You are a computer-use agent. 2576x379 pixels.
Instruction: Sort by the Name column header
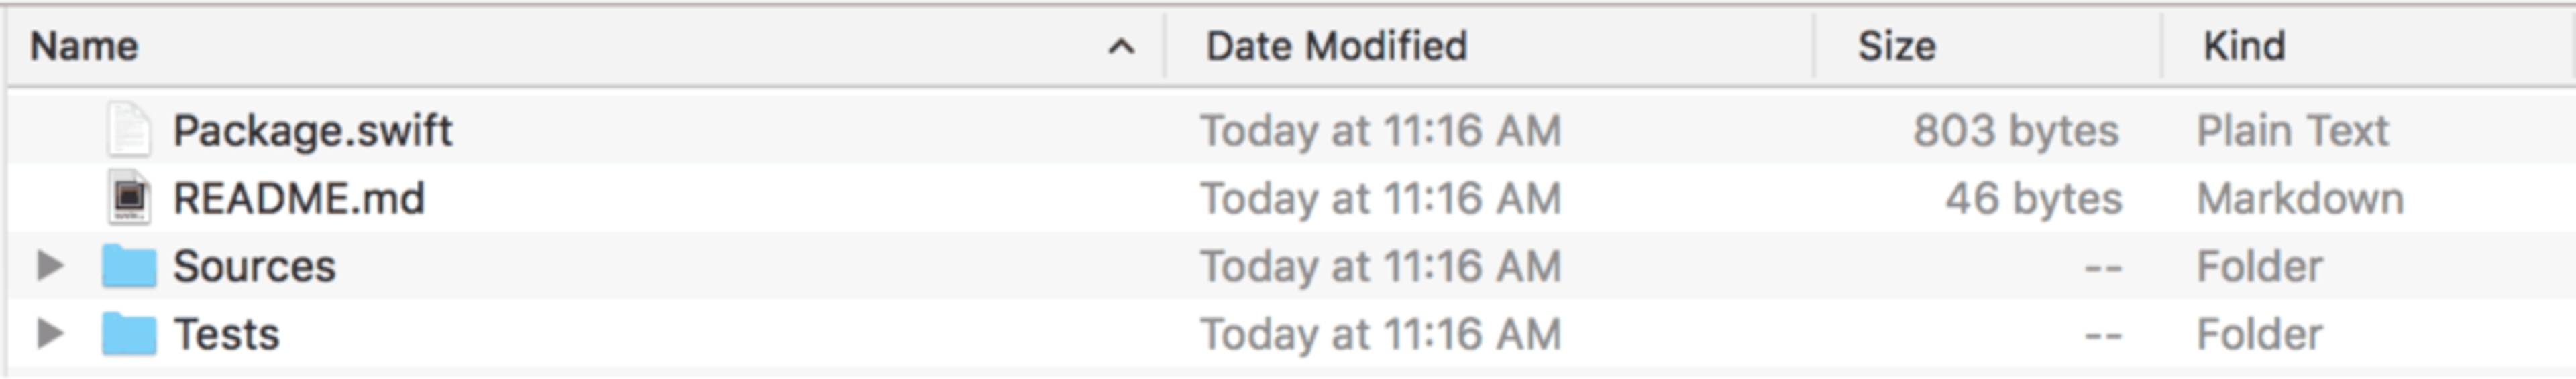[x=84, y=46]
